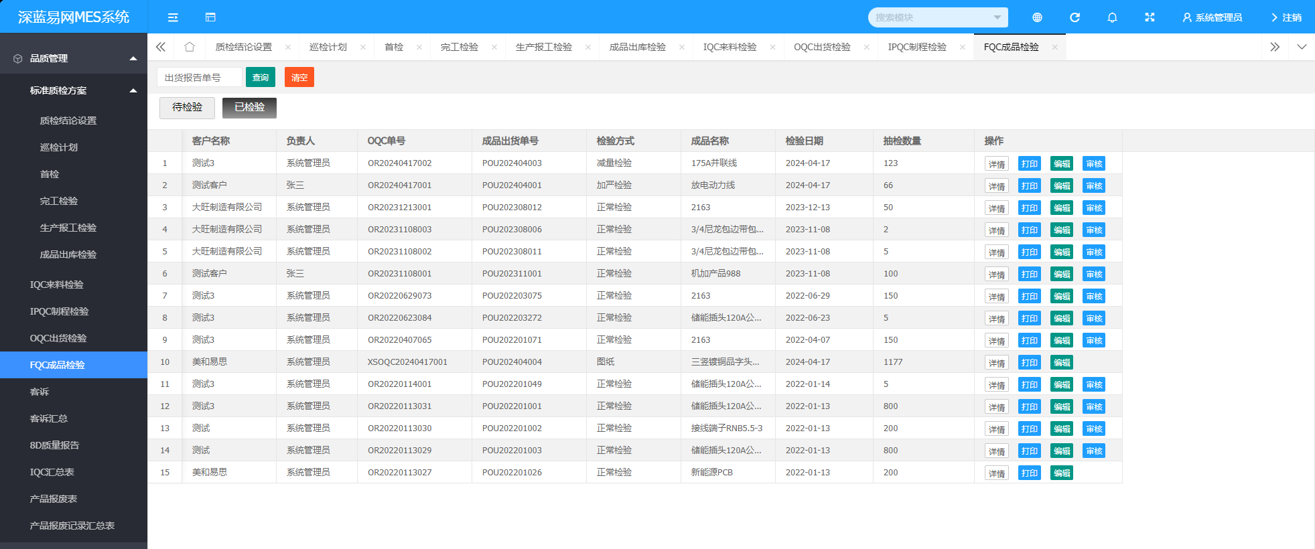Click the refresh icon in top bar

point(1075,17)
